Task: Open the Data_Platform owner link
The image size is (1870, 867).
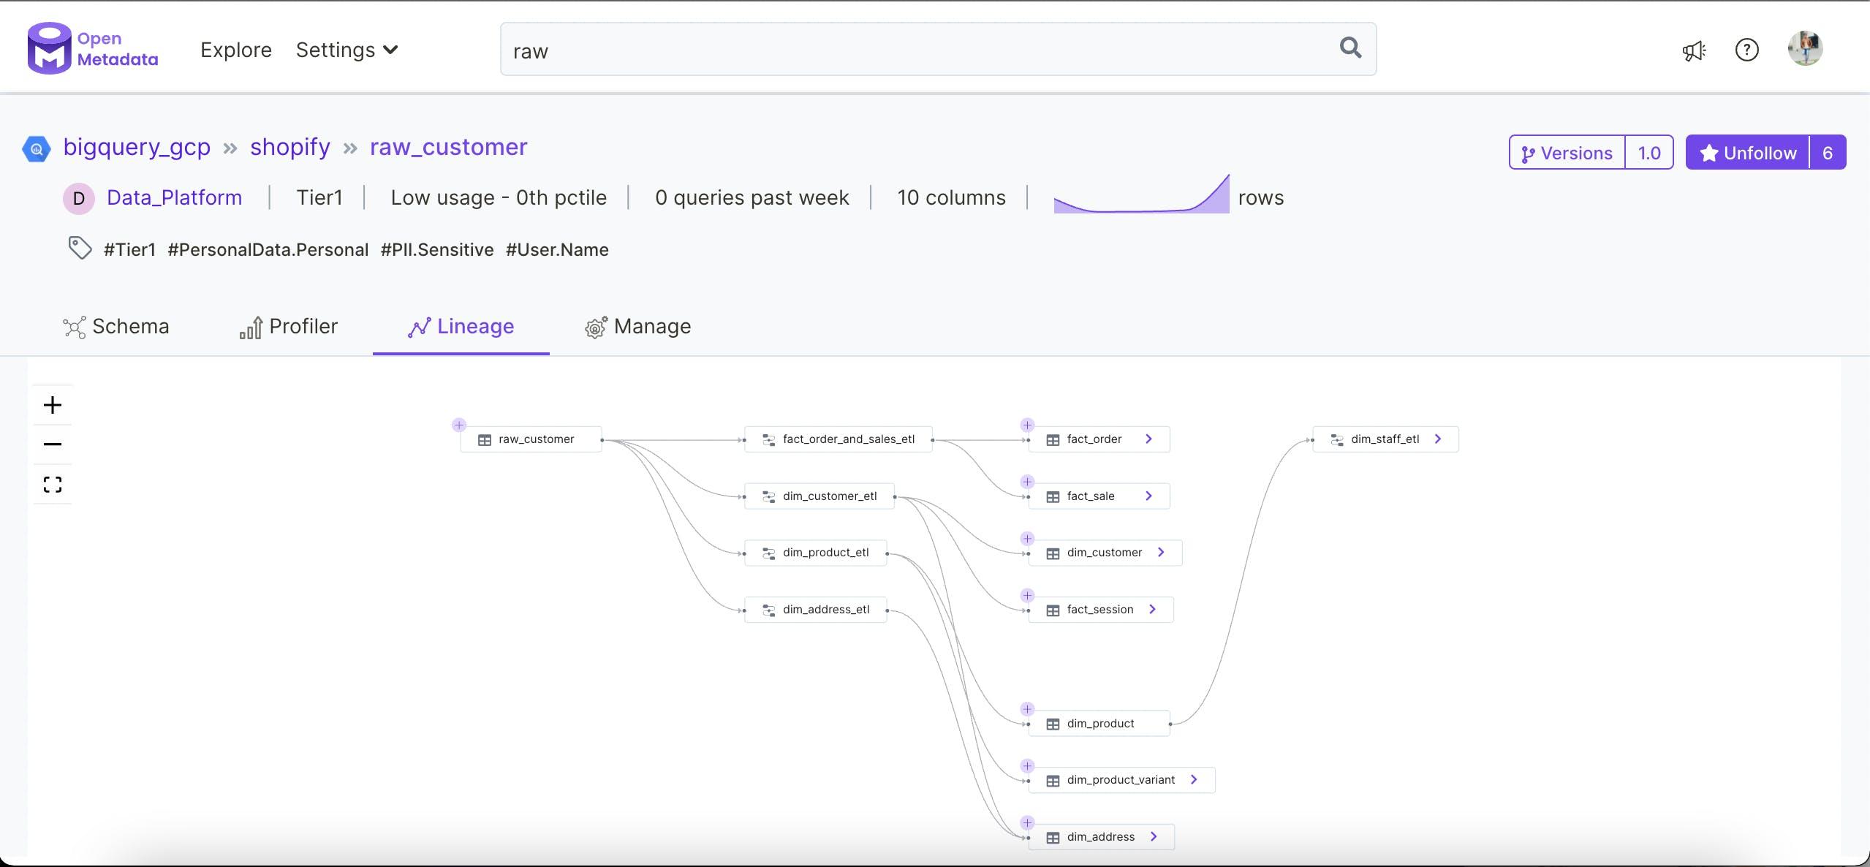Action: pyautogui.click(x=174, y=198)
